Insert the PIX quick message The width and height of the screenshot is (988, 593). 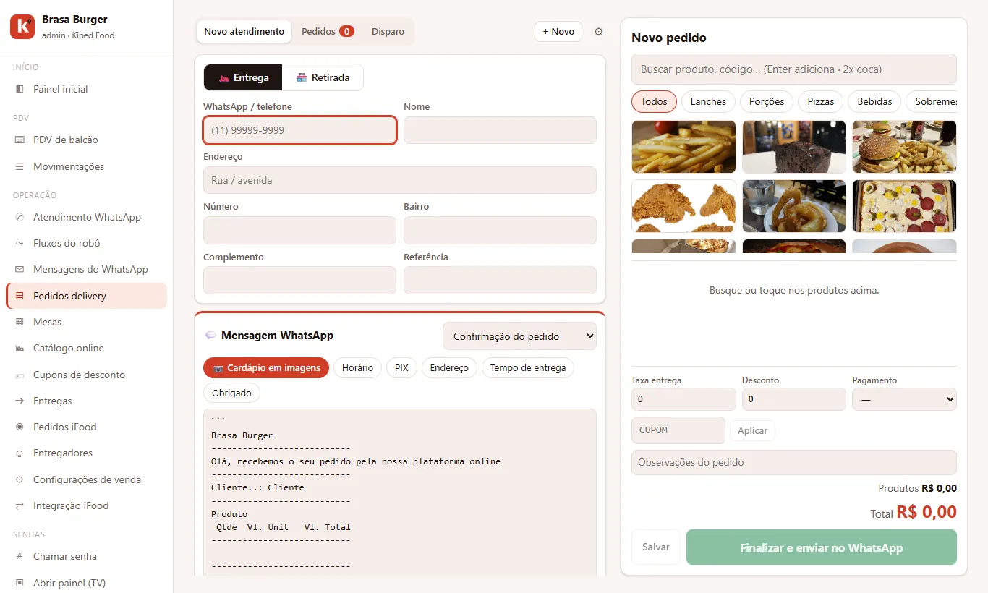[x=401, y=367]
